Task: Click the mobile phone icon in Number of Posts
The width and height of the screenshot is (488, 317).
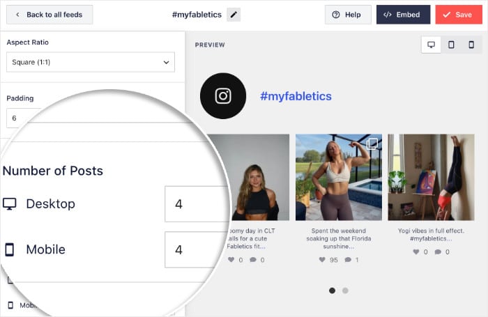Action: [x=10, y=249]
